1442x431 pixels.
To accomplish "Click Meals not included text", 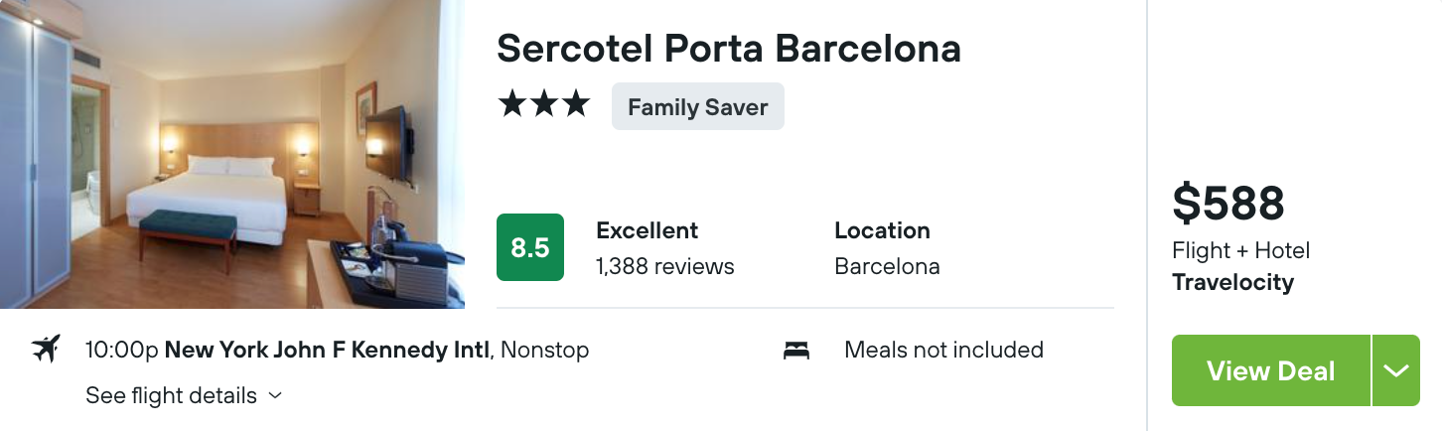I will click(943, 350).
